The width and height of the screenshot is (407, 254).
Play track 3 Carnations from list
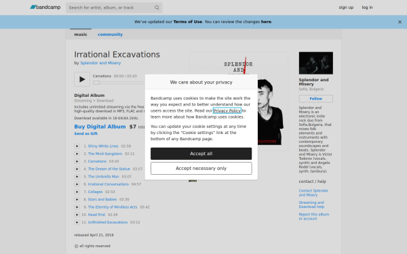[x=77, y=161]
